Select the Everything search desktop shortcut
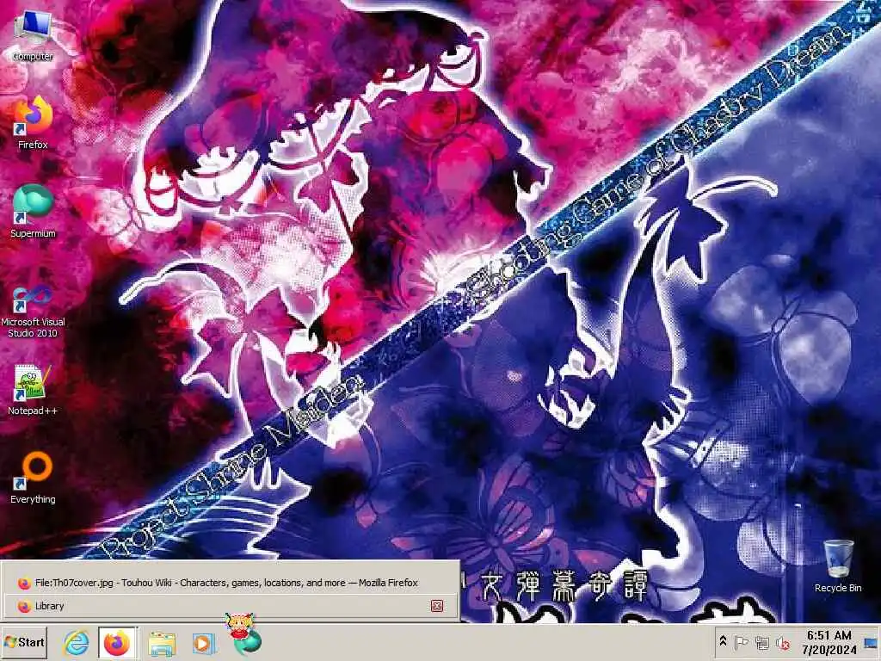This screenshot has height=661, width=881. tap(33, 478)
